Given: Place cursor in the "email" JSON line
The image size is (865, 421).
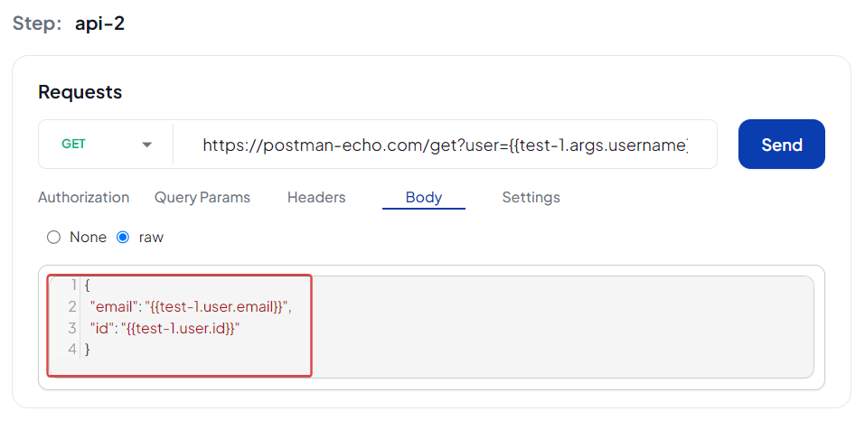Looking at the screenshot, I should pyautogui.click(x=190, y=307).
